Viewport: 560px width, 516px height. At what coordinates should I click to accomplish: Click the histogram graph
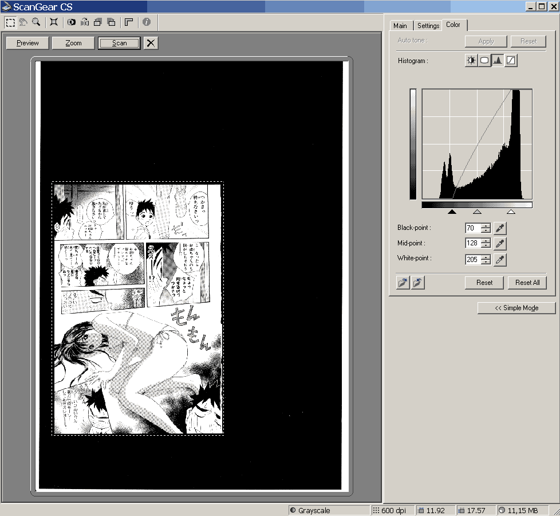477,144
